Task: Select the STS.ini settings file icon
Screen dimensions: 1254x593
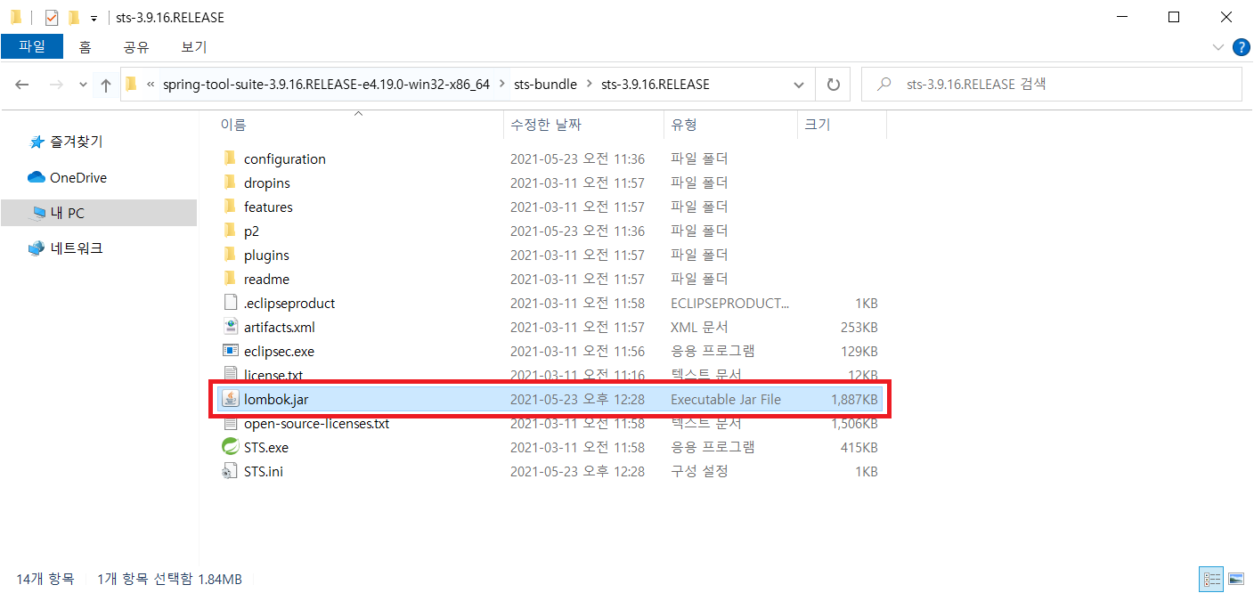Action: [230, 471]
